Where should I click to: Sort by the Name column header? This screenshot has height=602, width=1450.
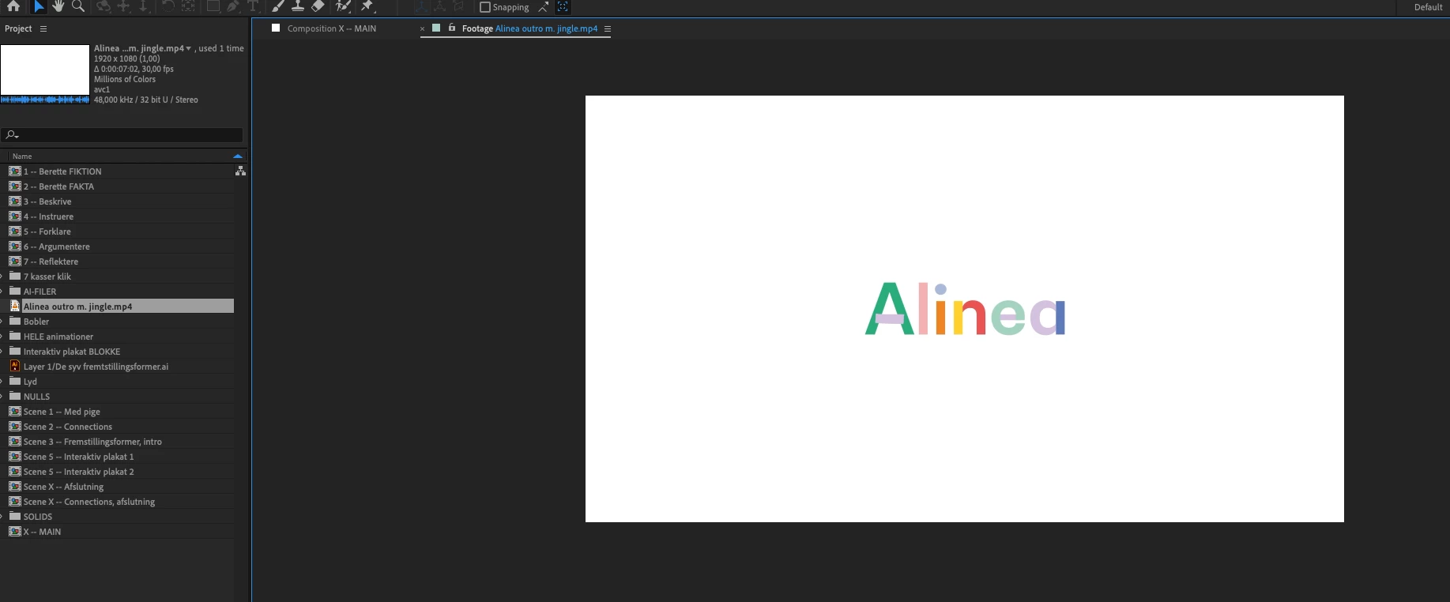[22, 156]
